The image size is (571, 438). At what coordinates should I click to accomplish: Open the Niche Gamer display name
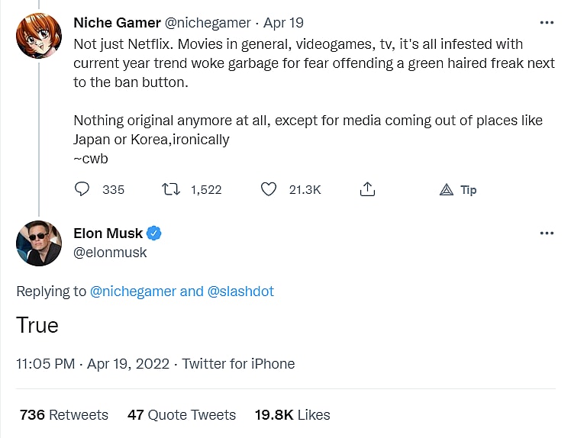point(117,23)
